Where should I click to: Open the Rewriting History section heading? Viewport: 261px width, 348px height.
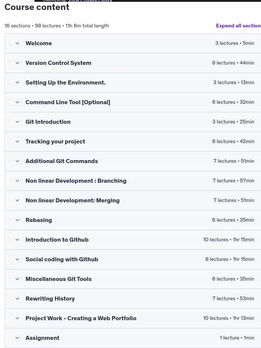[50, 299]
